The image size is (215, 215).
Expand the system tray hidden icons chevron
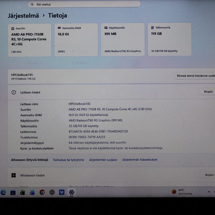tap(209, 192)
